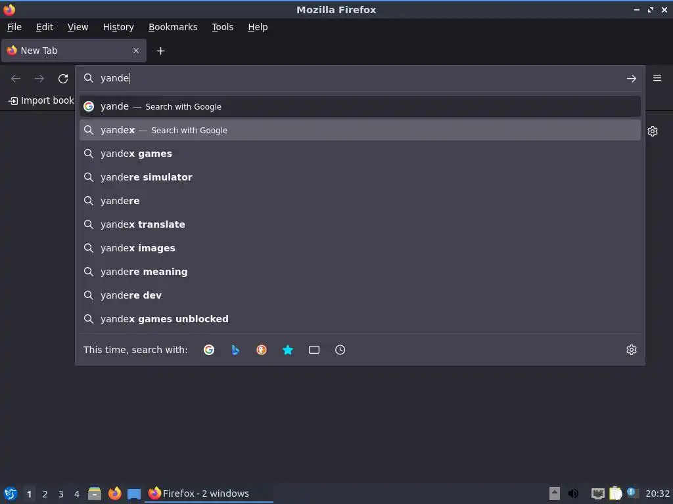
Task: Open the History menu
Action: pos(118,27)
